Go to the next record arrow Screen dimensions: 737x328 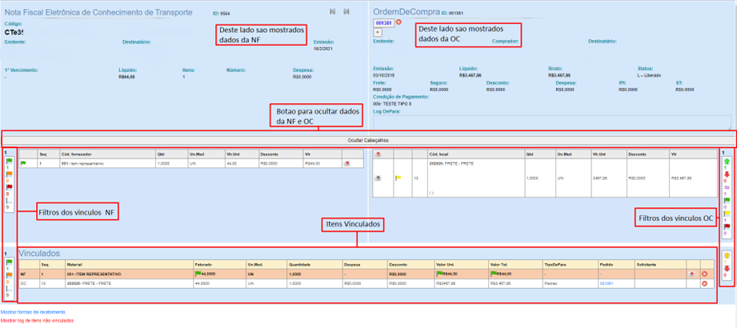(x=346, y=12)
